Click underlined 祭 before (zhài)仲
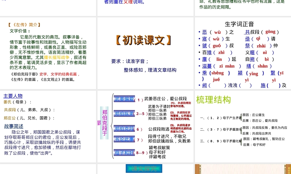 coord(247,46)
